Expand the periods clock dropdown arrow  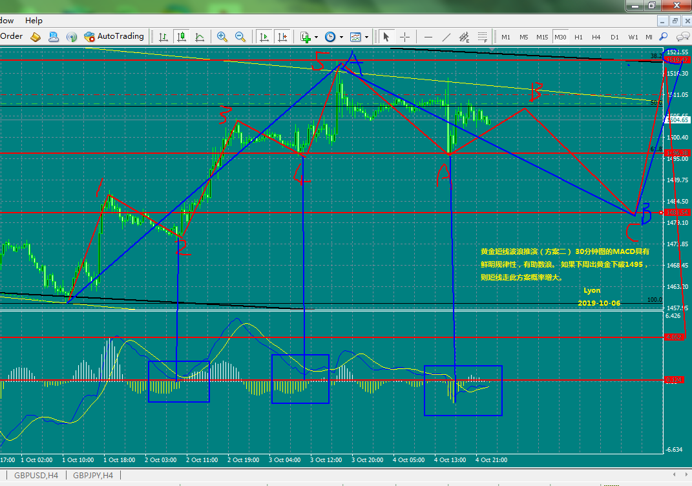point(341,37)
